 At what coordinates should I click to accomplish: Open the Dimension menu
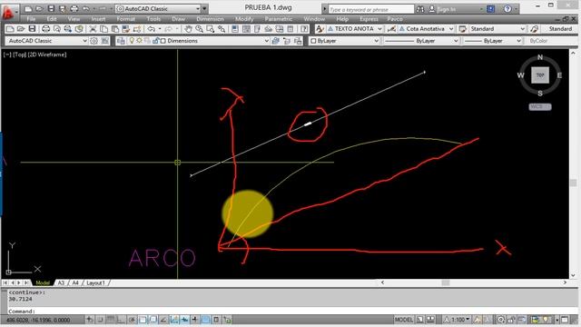(210, 19)
